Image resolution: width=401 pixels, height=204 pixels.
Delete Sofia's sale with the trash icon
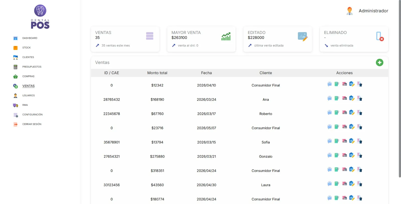tap(360, 141)
